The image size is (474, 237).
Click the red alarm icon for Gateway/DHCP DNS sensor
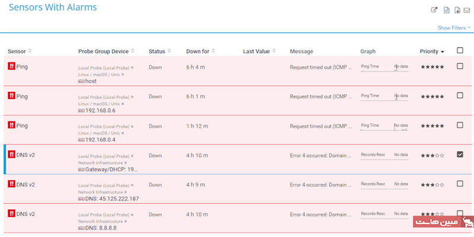pyautogui.click(x=11, y=155)
